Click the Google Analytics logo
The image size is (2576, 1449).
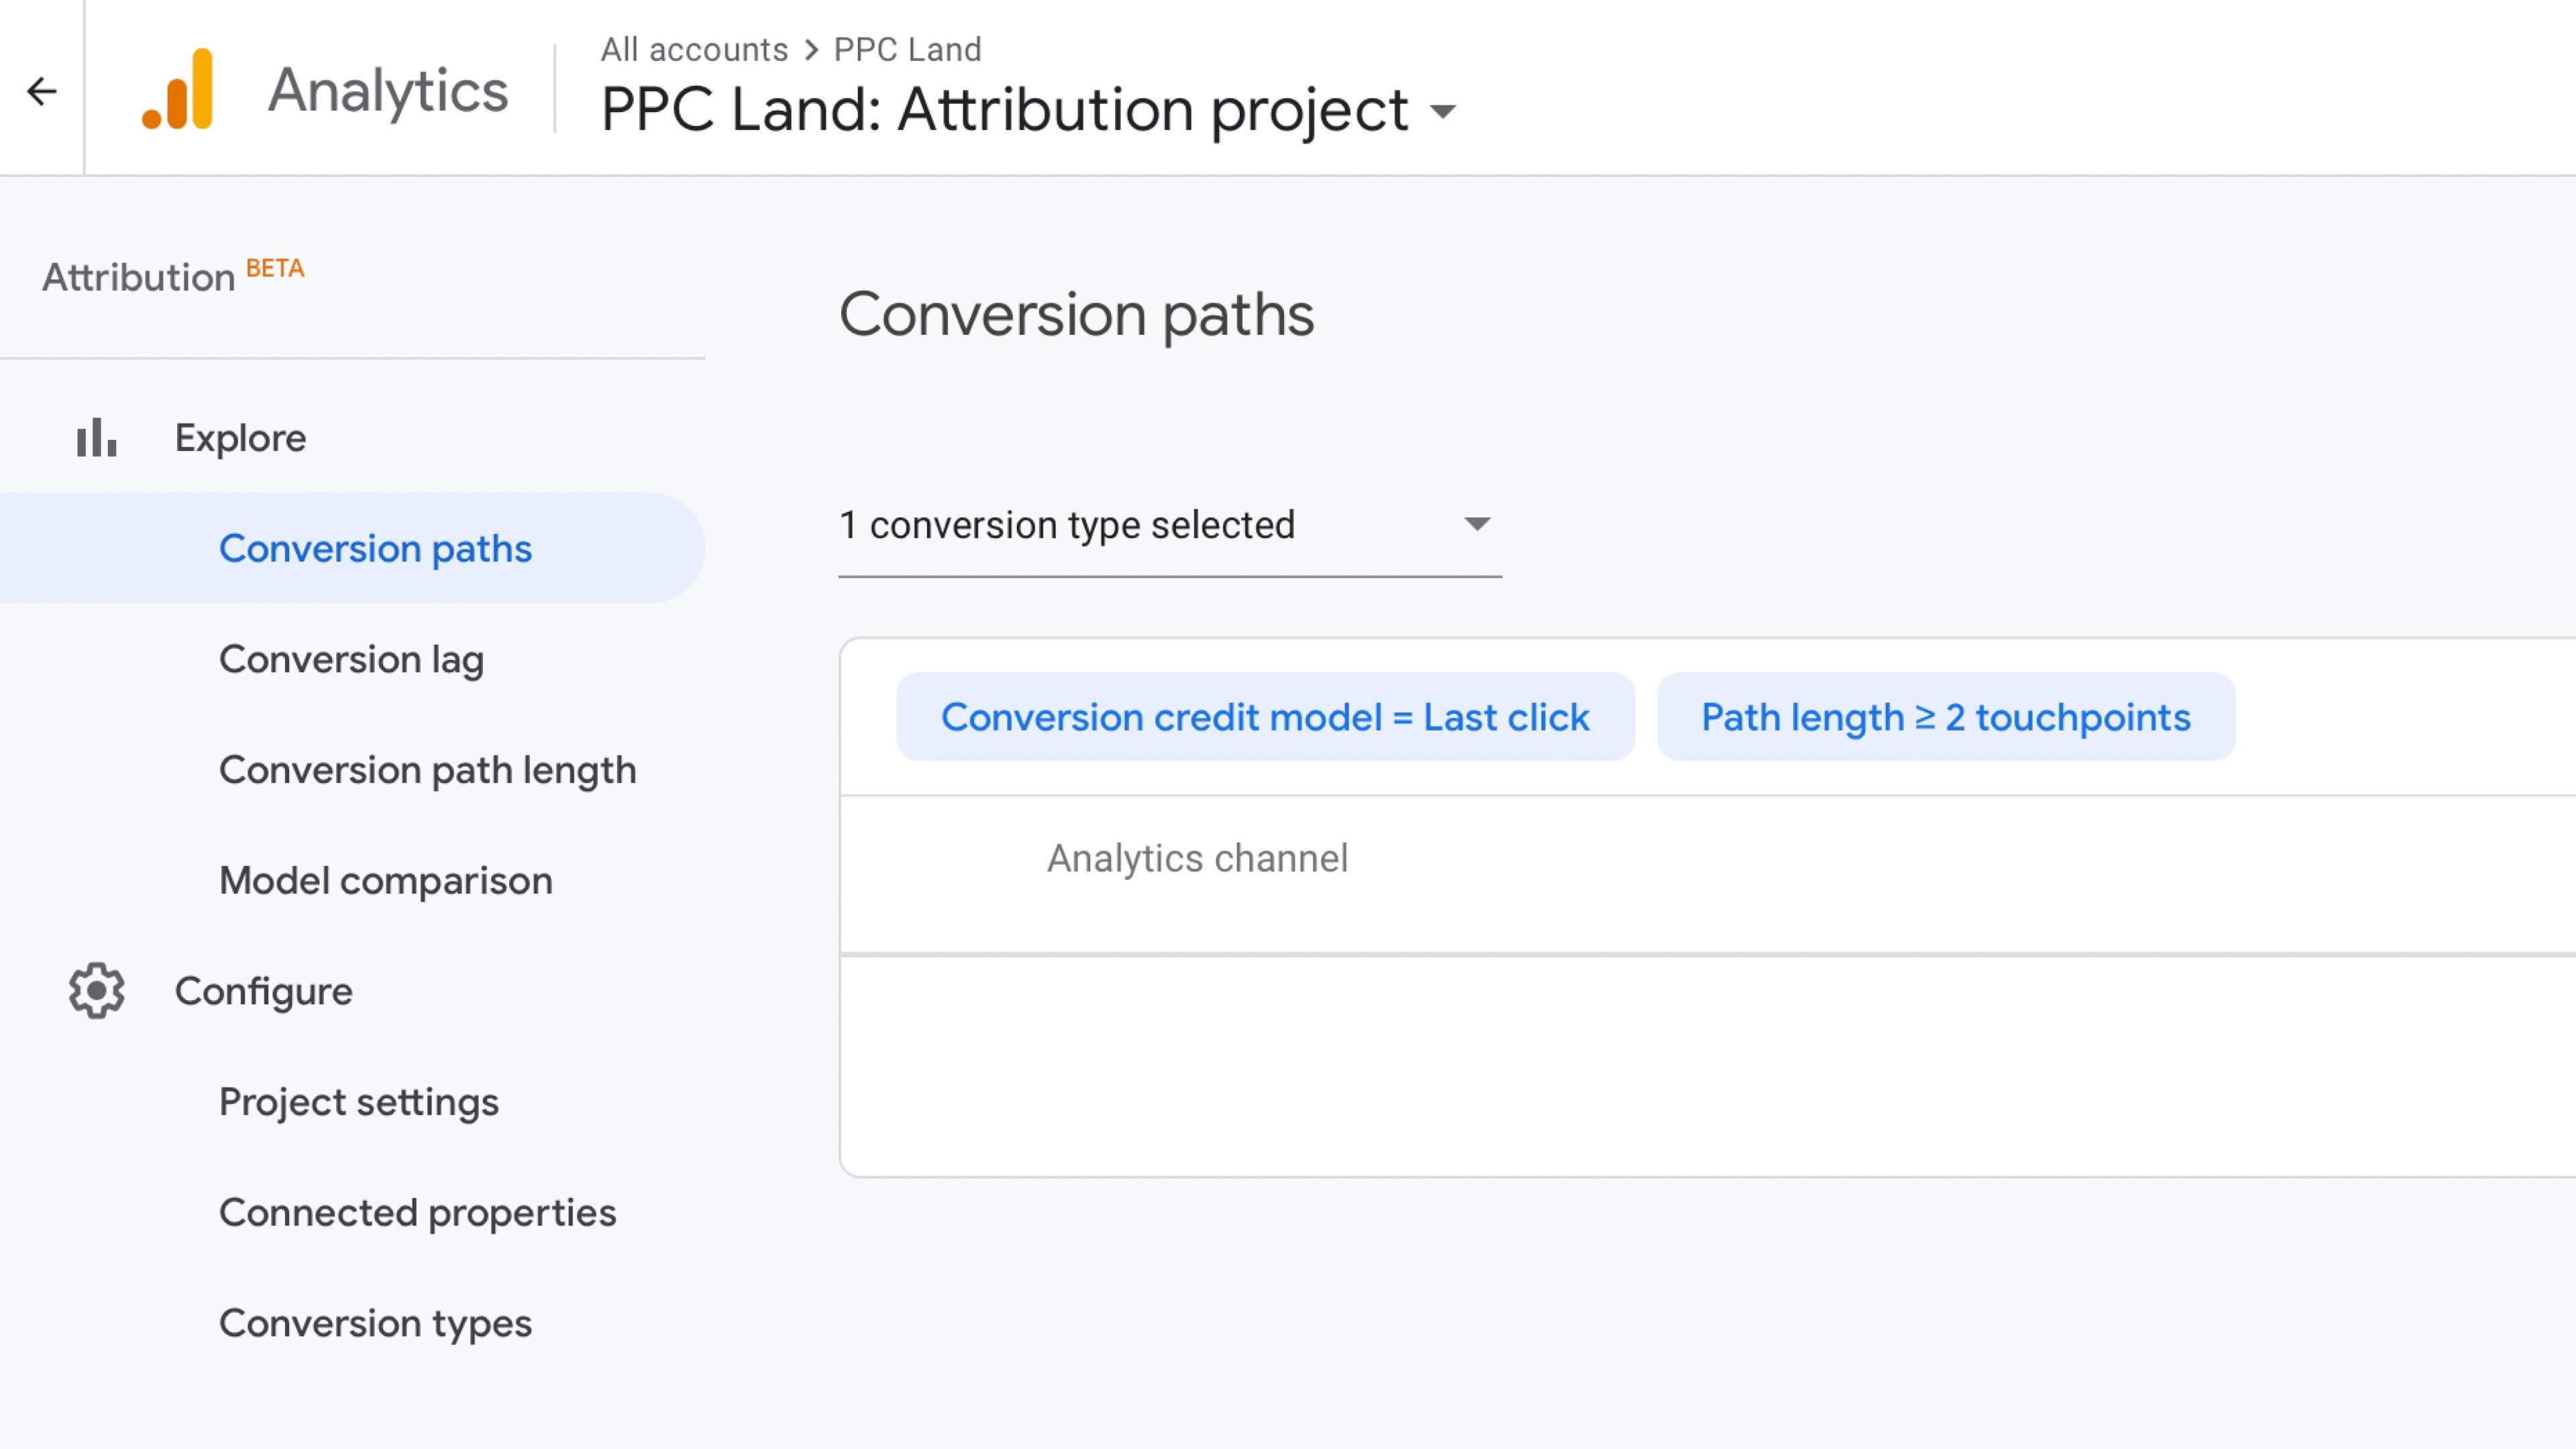coord(178,90)
